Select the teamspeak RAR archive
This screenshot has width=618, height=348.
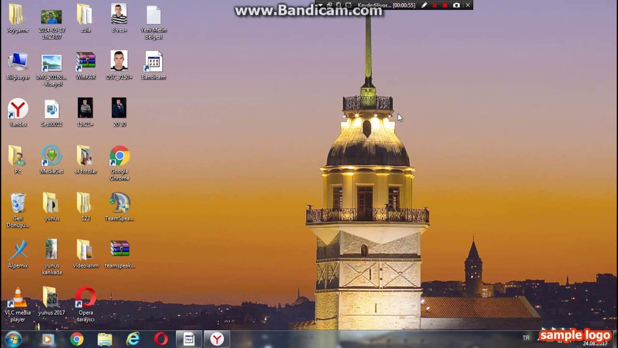(119, 254)
